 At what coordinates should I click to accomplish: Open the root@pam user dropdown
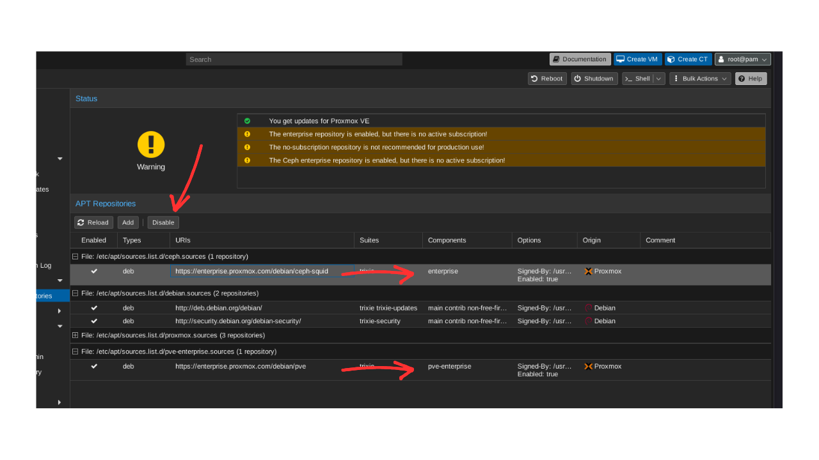point(743,59)
